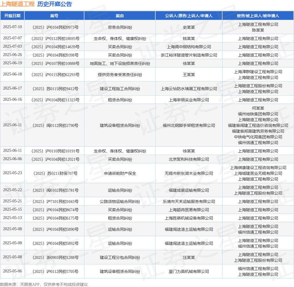
Task: Click plaintiff 上海云怡防水堵漏工程有限公司
Action: tap(189, 89)
